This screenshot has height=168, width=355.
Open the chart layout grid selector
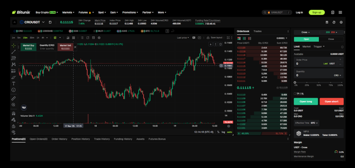click(x=73, y=37)
